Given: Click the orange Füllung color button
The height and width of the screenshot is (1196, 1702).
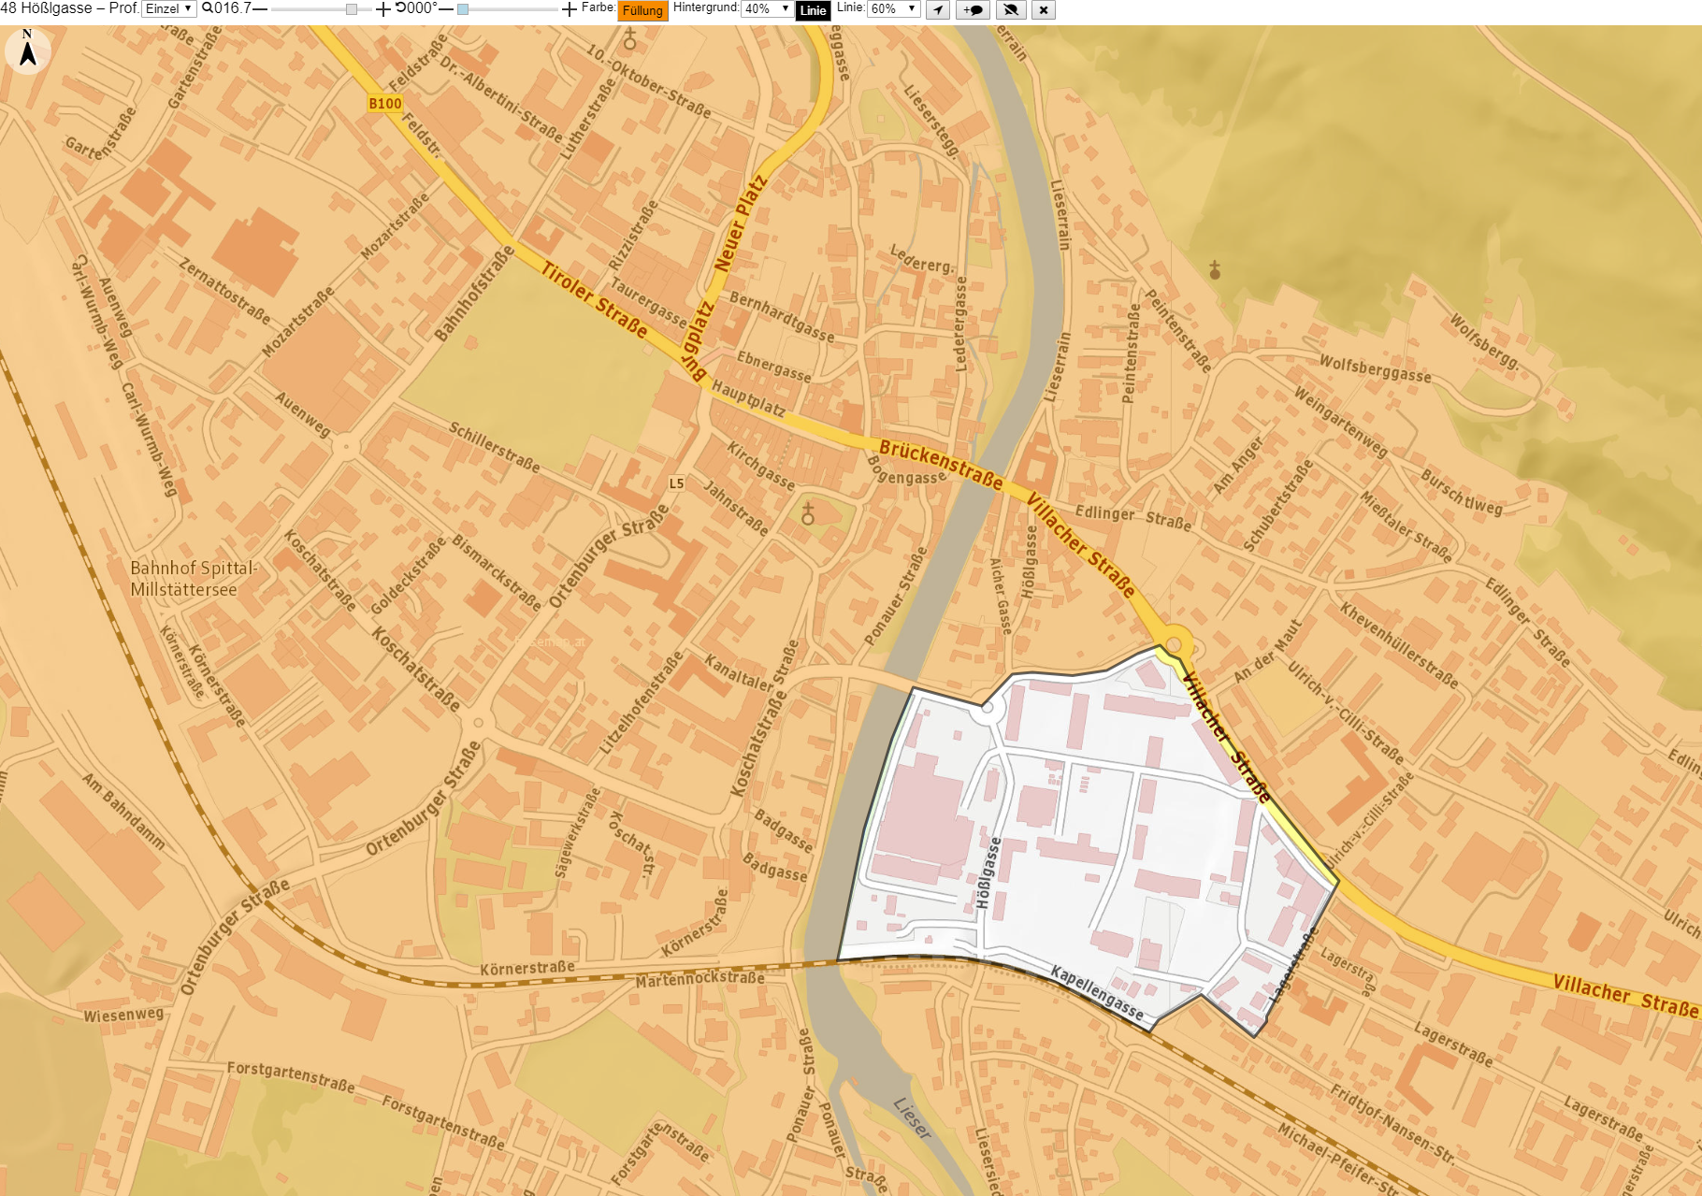Looking at the screenshot, I should click(x=642, y=10).
